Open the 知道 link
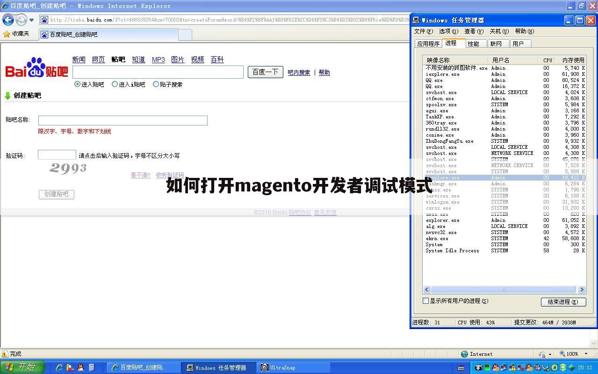 pyautogui.click(x=138, y=59)
